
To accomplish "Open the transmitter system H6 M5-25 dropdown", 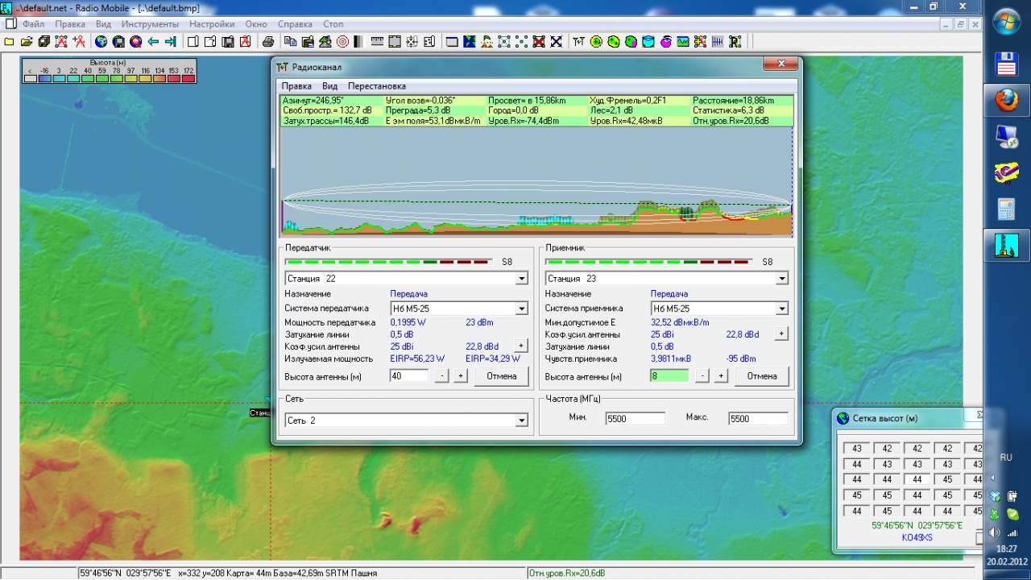I will click(x=521, y=309).
